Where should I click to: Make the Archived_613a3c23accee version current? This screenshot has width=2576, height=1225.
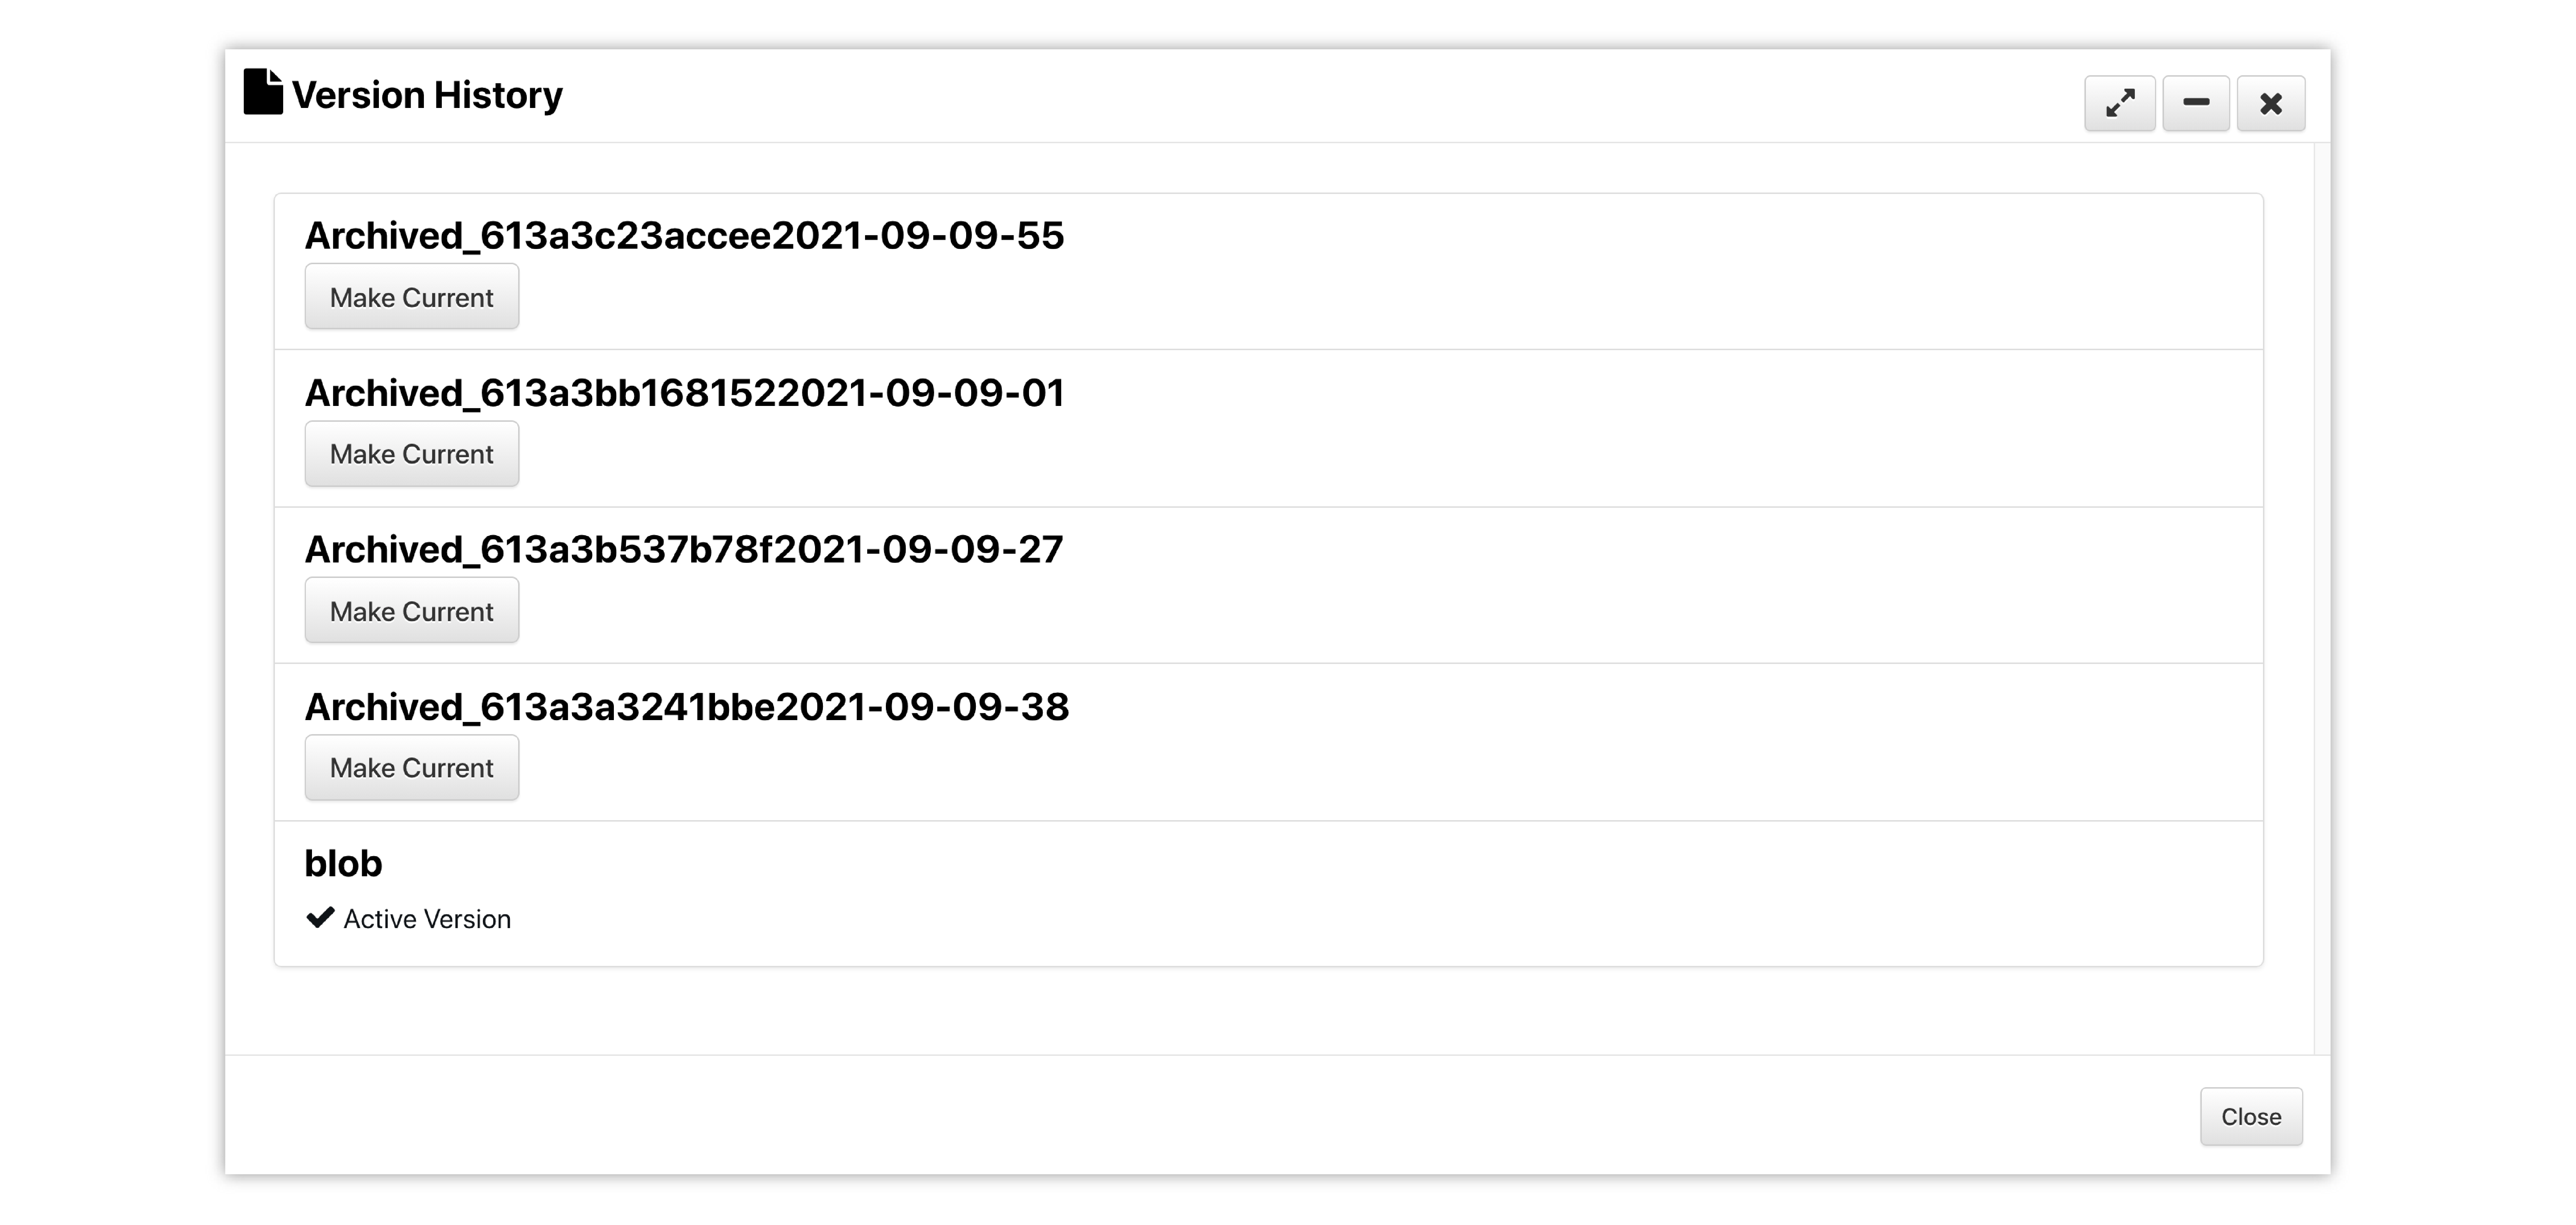tap(412, 297)
